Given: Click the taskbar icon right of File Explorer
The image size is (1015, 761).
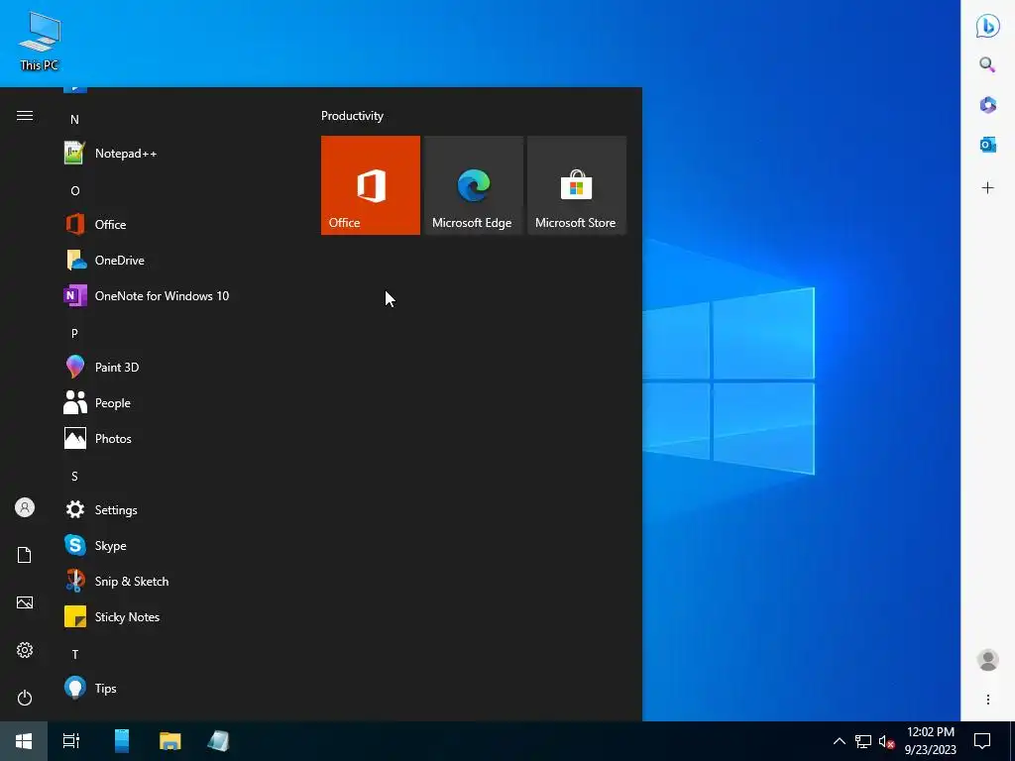Looking at the screenshot, I should point(219,741).
